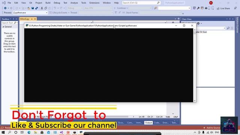Click the Search (Ctrl+Q) box
Image resolution: width=240 pixels, height=135 pixels.
pyautogui.click(x=141, y=3)
